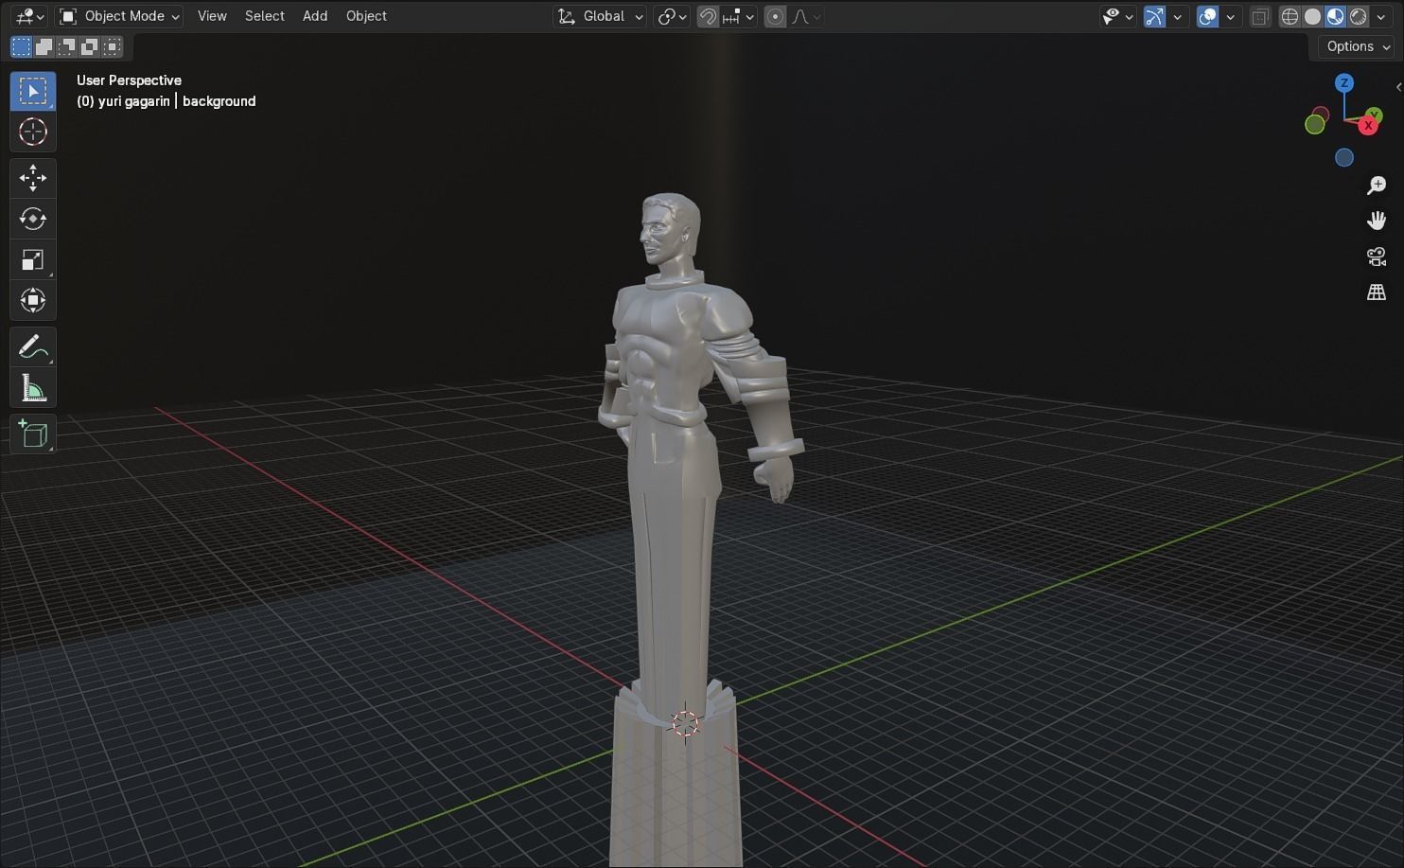This screenshot has height=868, width=1404.
Task: Open the Object Mode dropdown
Action: (x=119, y=16)
